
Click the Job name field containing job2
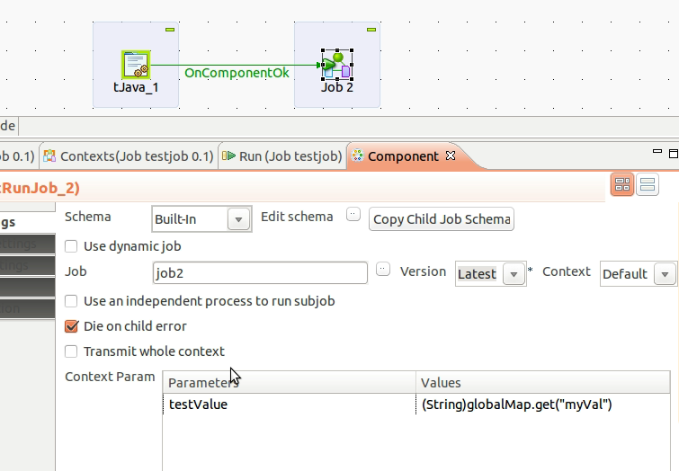[260, 272]
